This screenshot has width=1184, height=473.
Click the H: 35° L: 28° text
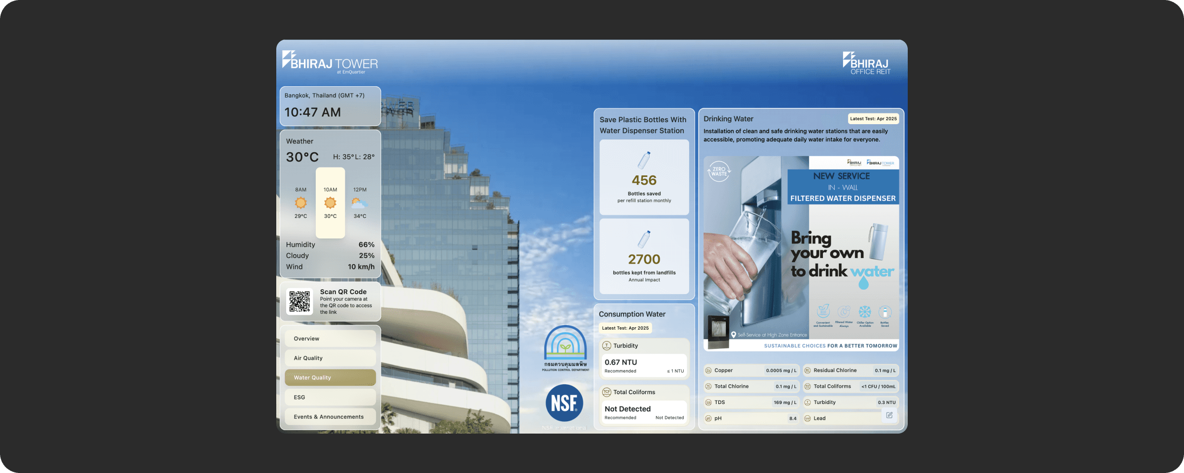click(354, 157)
